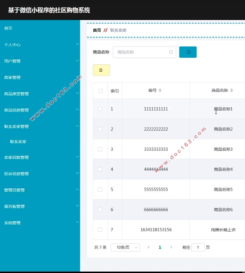The width and height of the screenshot is (245, 273).
Task: Click the yellow trash delete button
Action: coord(101,70)
